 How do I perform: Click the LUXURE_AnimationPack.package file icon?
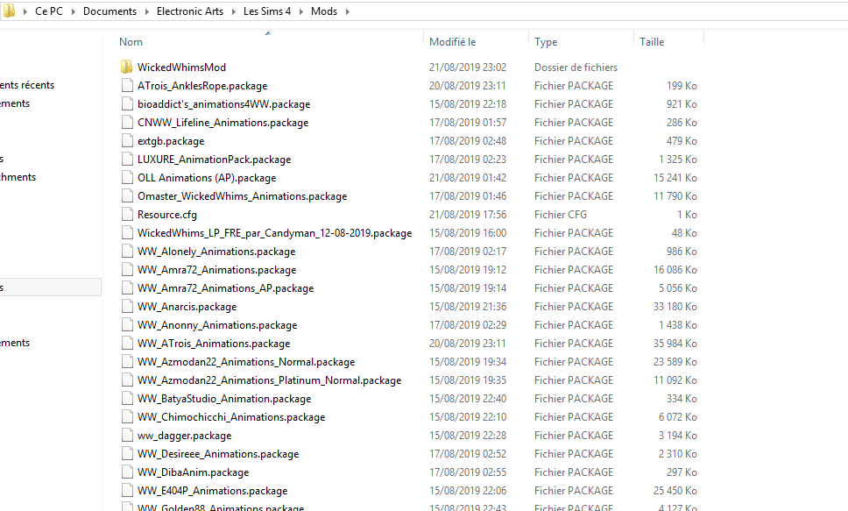(126, 160)
